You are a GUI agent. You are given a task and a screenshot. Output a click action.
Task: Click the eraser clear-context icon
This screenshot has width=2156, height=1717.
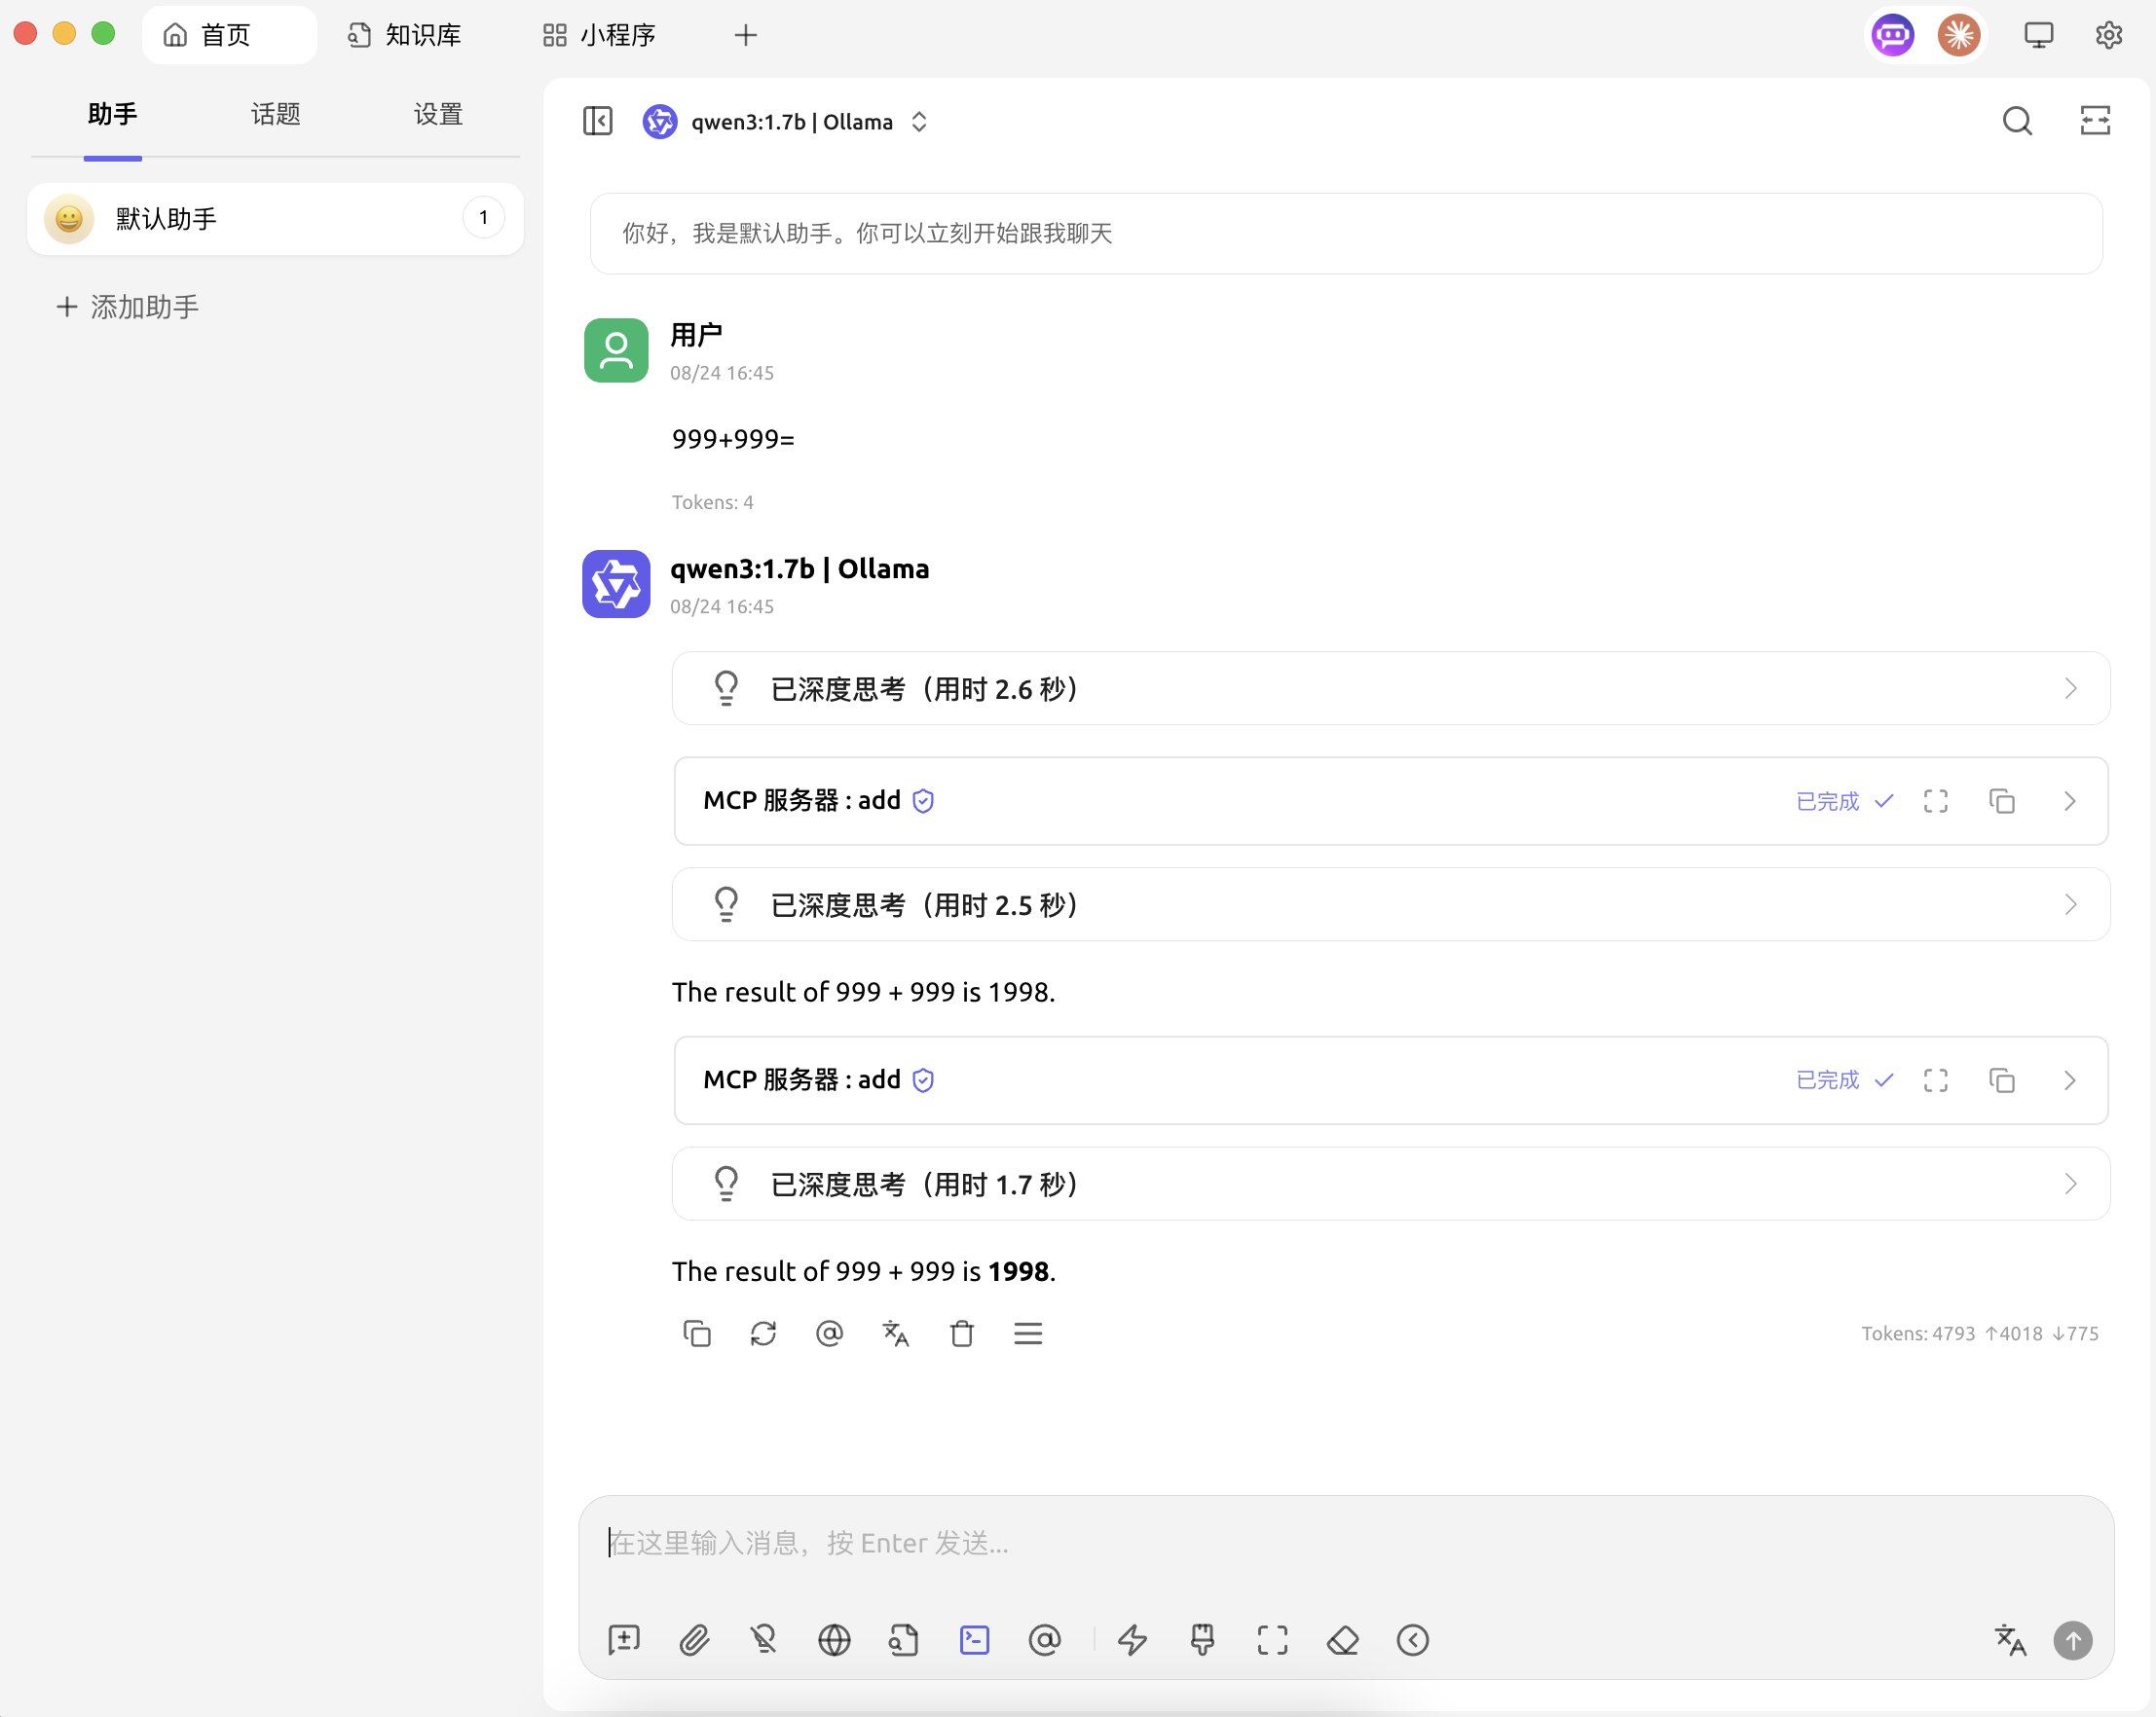coord(1342,1640)
